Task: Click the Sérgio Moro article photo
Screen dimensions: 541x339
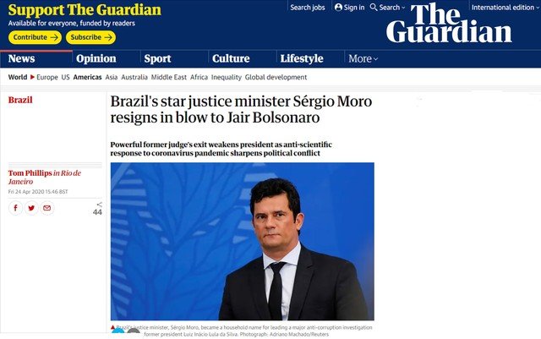Action: [x=243, y=241]
